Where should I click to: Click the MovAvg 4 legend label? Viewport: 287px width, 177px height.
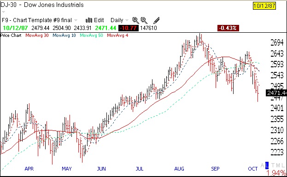point(117,35)
